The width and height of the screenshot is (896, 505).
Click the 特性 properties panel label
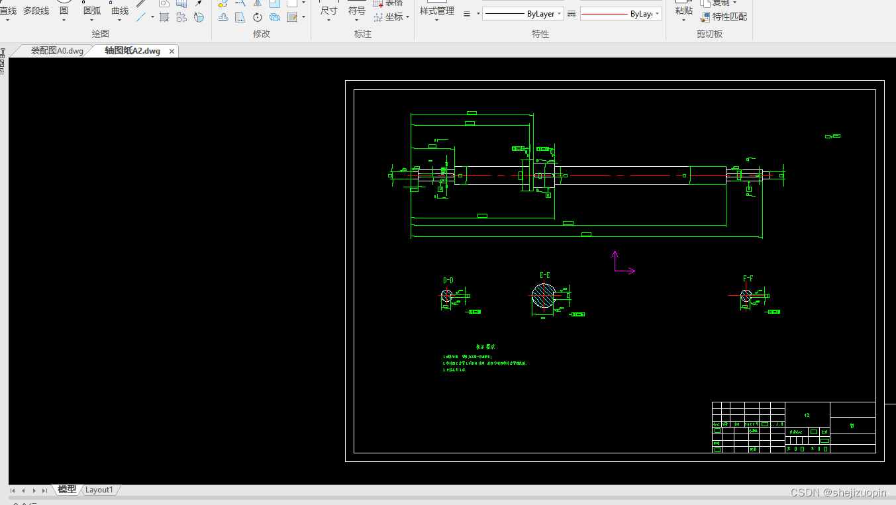point(540,34)
